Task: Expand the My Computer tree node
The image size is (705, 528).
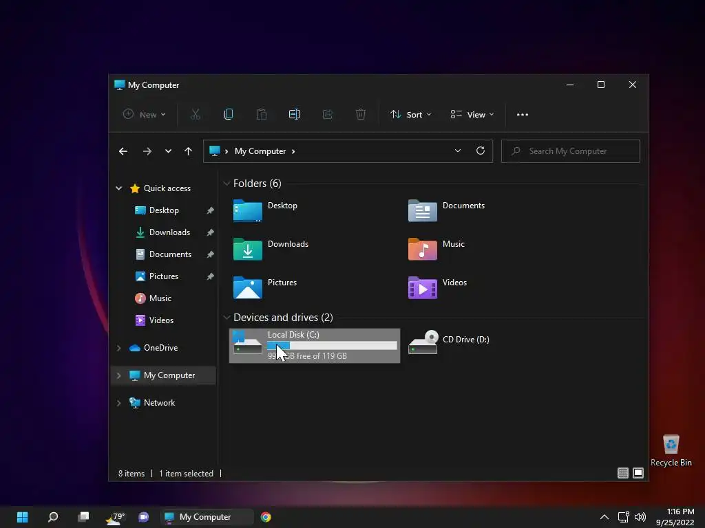Action: (118, 375)
